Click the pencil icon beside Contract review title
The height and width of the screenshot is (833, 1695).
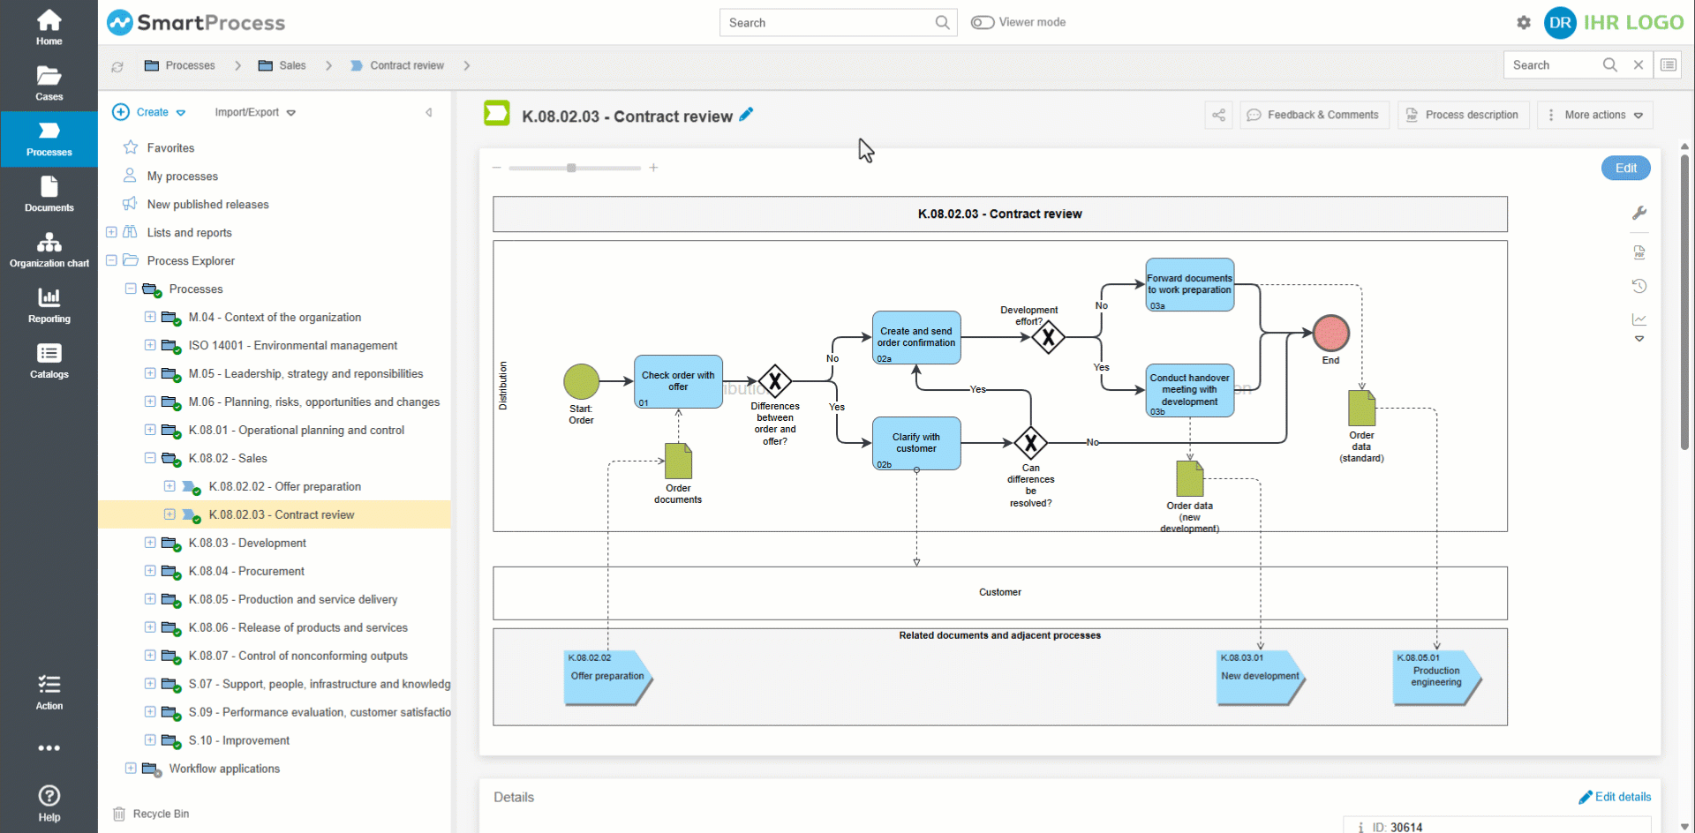click(x=746, y=115)
